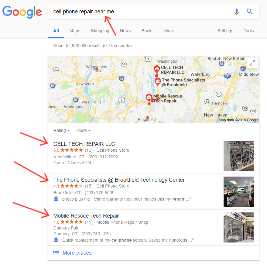Switch to the Maps tab

[x=75, y=31]
